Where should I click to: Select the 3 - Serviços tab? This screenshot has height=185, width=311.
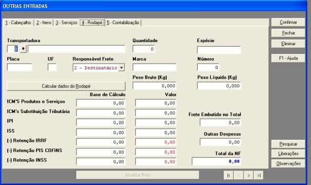pyautogui.click(x=66, y=23)
